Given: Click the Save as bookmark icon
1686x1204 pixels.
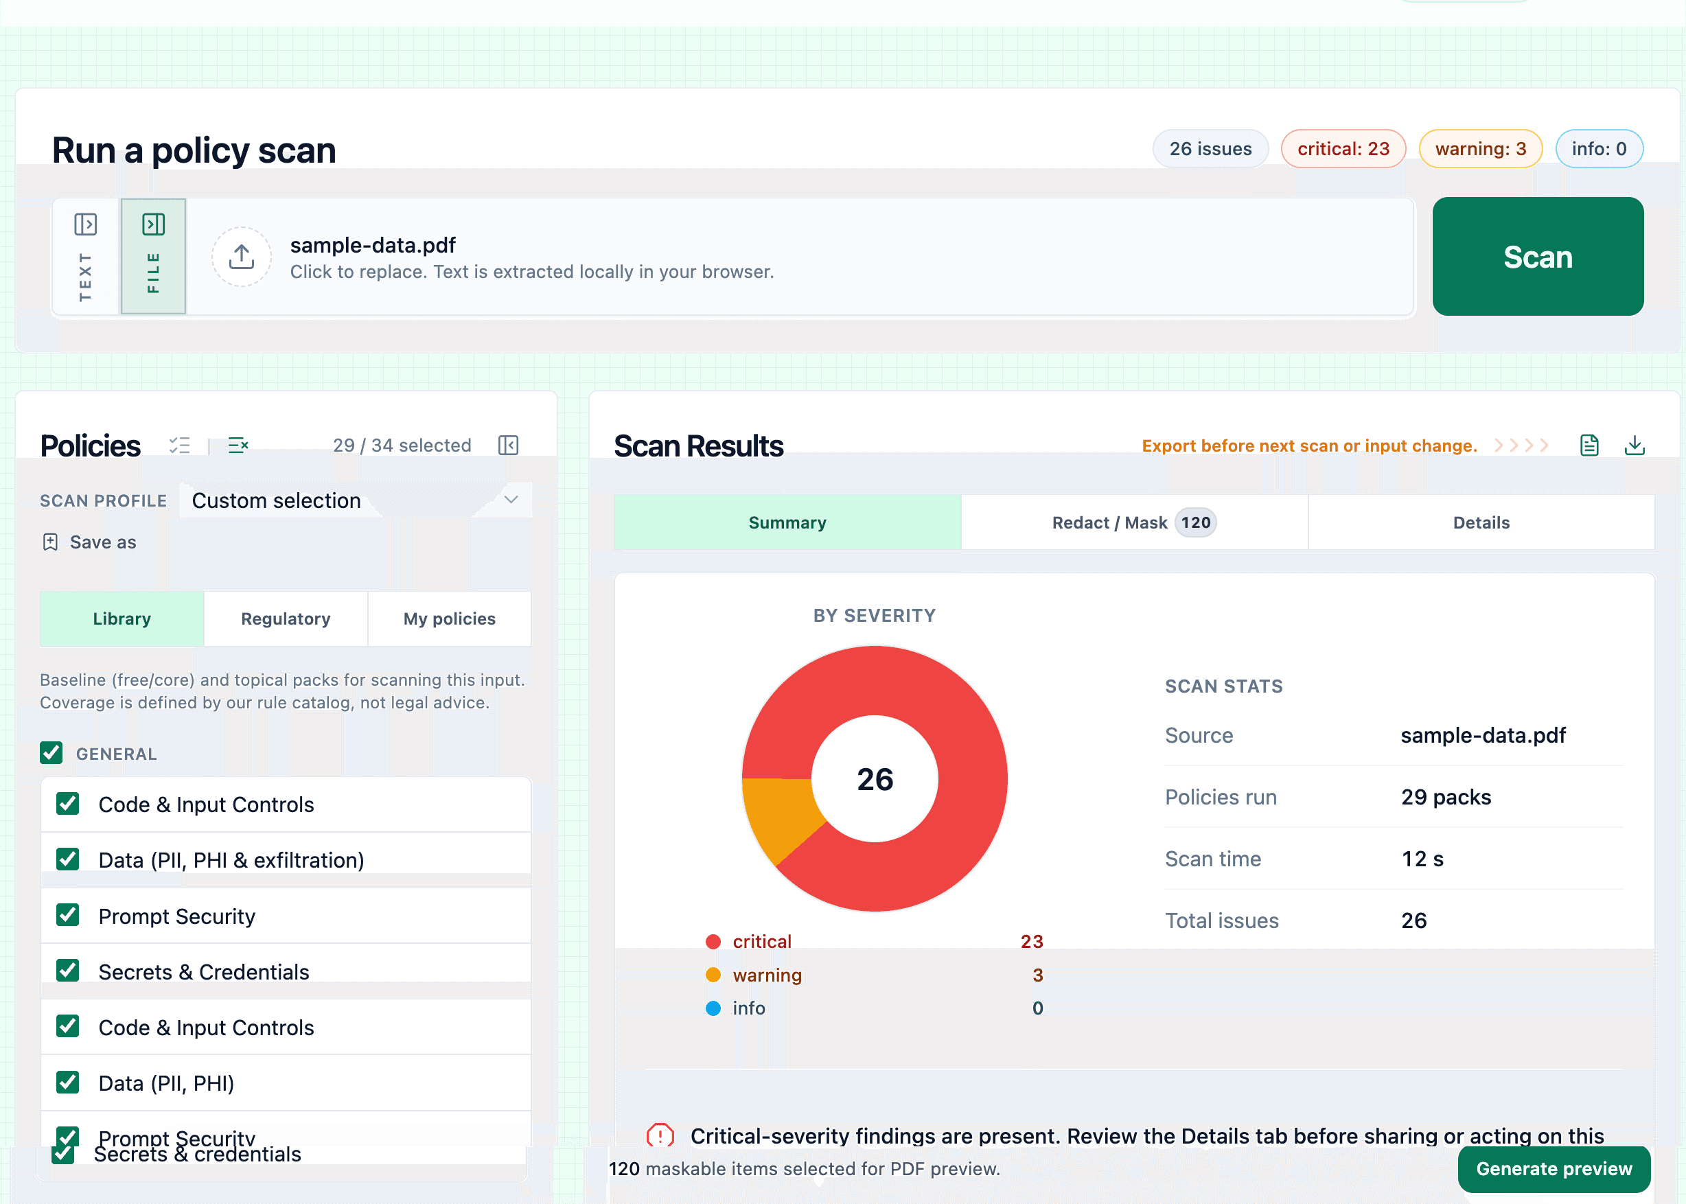Looking at the screenshot, I should [x=50, y=542].
